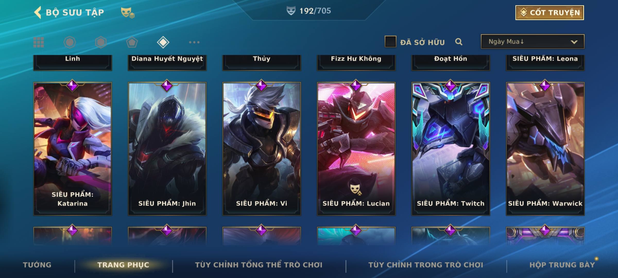Open the Ngày Mua sort dropdown
The image size is (618, 278).
point(533,41)
